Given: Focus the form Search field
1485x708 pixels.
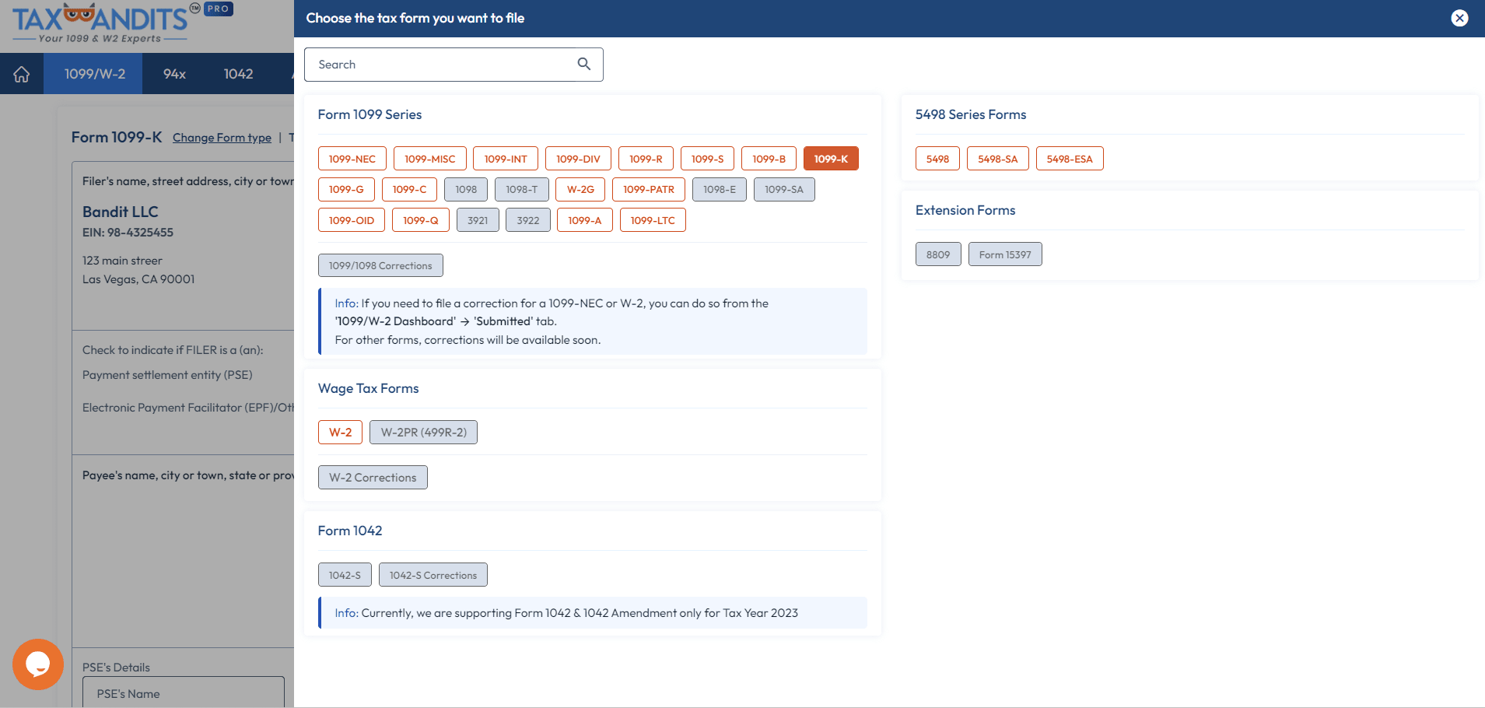Looking at the screenshot, I should (x=454, y=65).
